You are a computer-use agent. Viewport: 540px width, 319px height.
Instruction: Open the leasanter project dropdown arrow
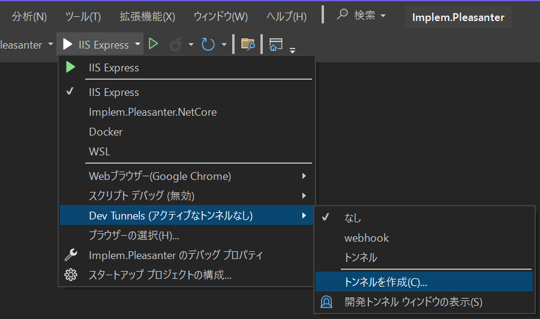pos(50,44)
